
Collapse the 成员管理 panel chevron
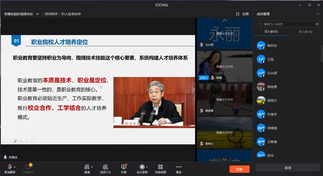[318, 14]
